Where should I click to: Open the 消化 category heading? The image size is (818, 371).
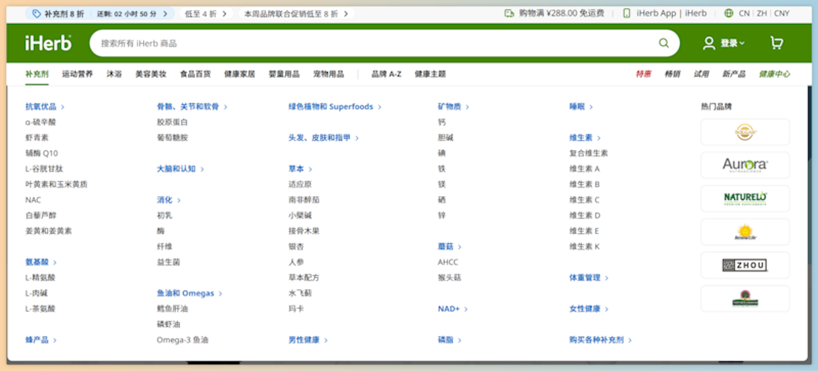169,200
